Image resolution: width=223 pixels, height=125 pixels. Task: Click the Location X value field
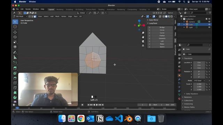pyautogui.click(x=199, y=62)
